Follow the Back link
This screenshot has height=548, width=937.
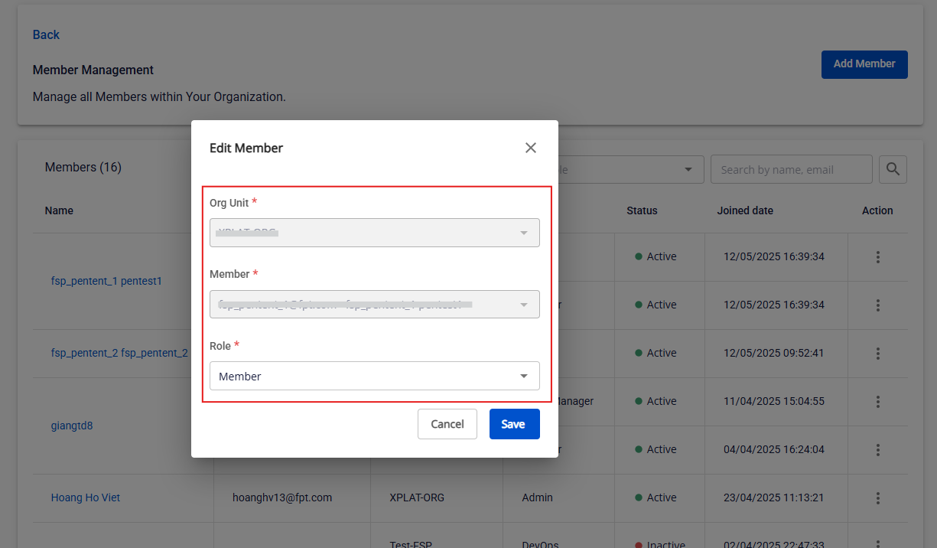pos(46,34)
